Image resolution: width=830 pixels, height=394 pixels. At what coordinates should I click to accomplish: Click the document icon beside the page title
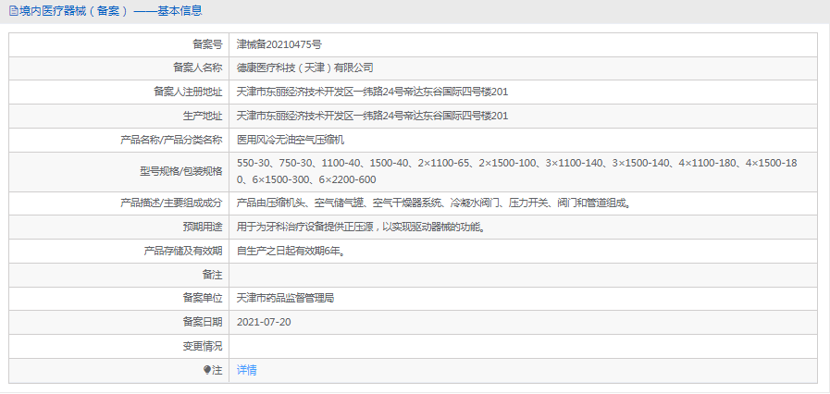[x=13, y=10]
